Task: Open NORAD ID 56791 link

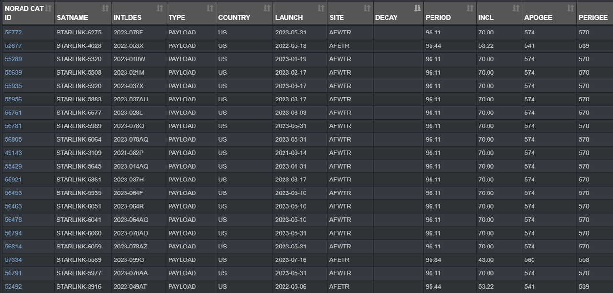Action: 13,273
